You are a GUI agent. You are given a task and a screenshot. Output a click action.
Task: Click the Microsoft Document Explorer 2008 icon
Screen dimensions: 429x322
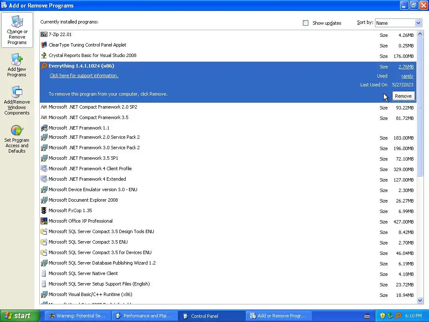coord(44,200)
